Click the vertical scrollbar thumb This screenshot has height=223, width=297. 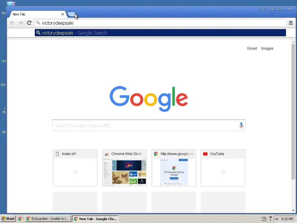[x=293, y=112]
